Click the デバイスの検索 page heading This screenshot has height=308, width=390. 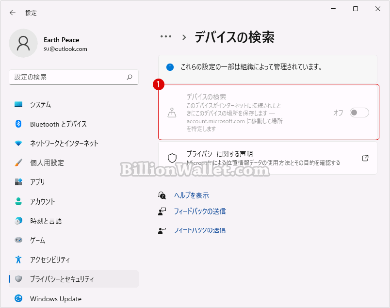pyautogui.click(x=234, y=37)
